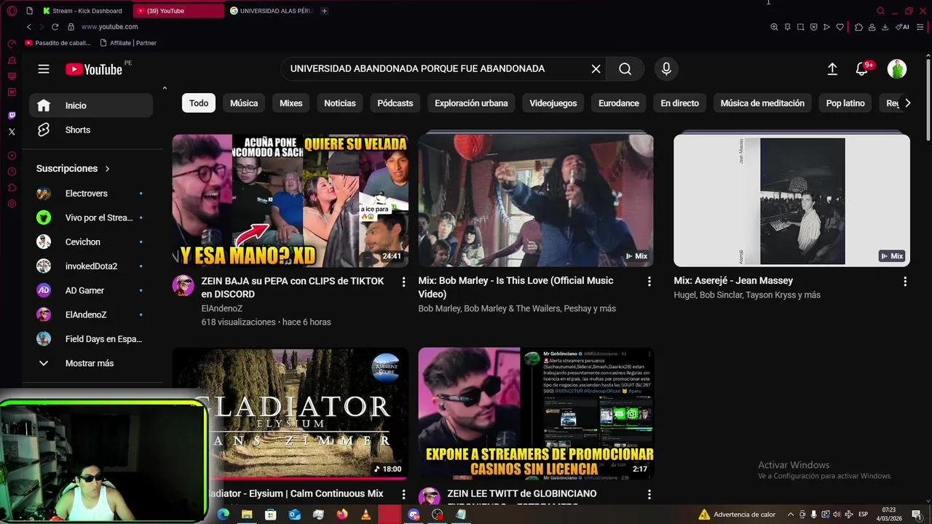Open Shorts from the sidebar

pos(91,130)
